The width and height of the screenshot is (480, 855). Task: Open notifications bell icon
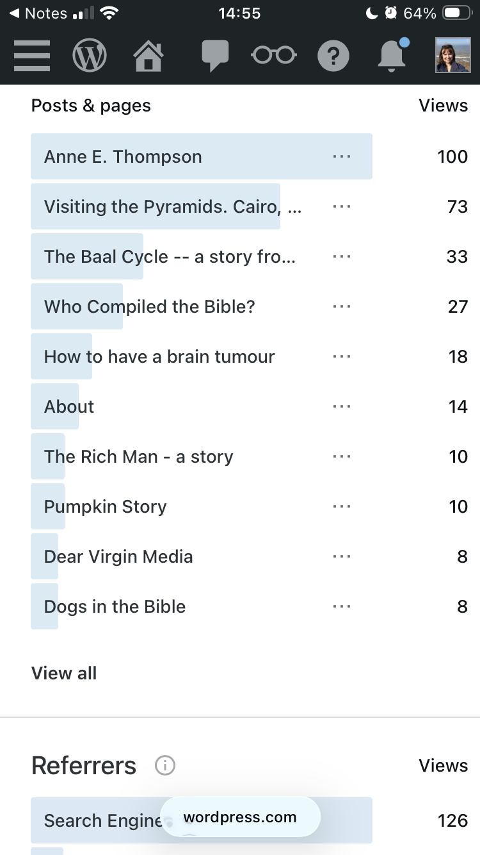click(x=393, y=54)
